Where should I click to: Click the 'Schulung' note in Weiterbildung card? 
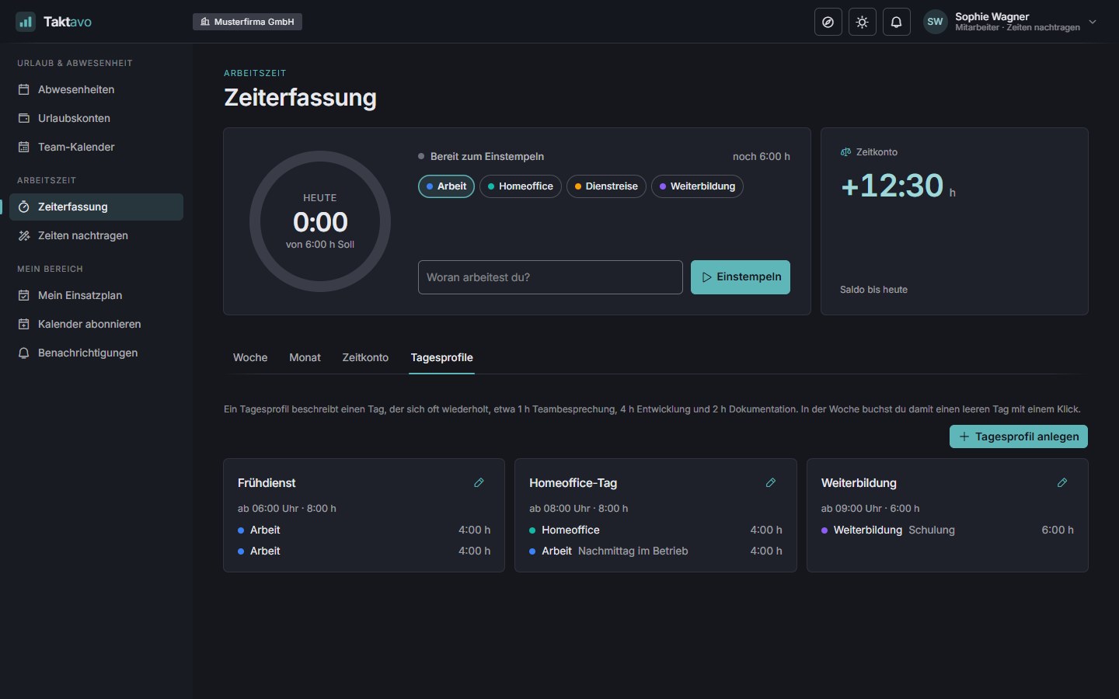[932, 530]
